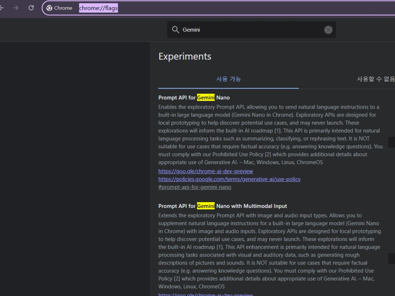This screenshot has height=296, width=395.
Task: Switch to the 사용 가능 tab
Action: (x=228, y=79)
